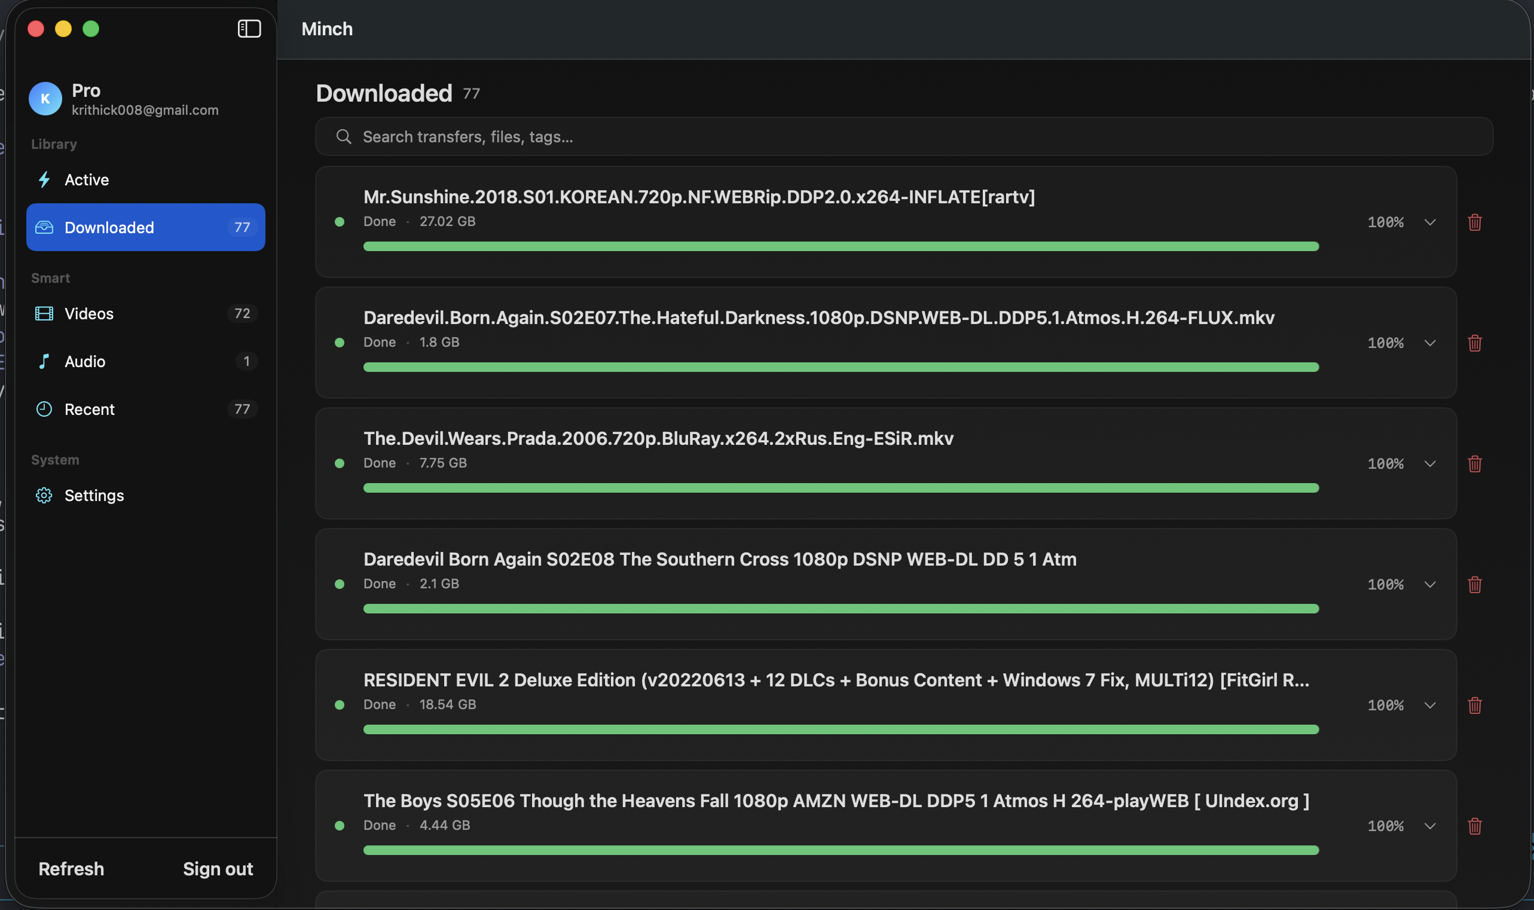The image size is (1534, 910).
Task: Click the music note Audio icon
Action: [x=44, y=362]
